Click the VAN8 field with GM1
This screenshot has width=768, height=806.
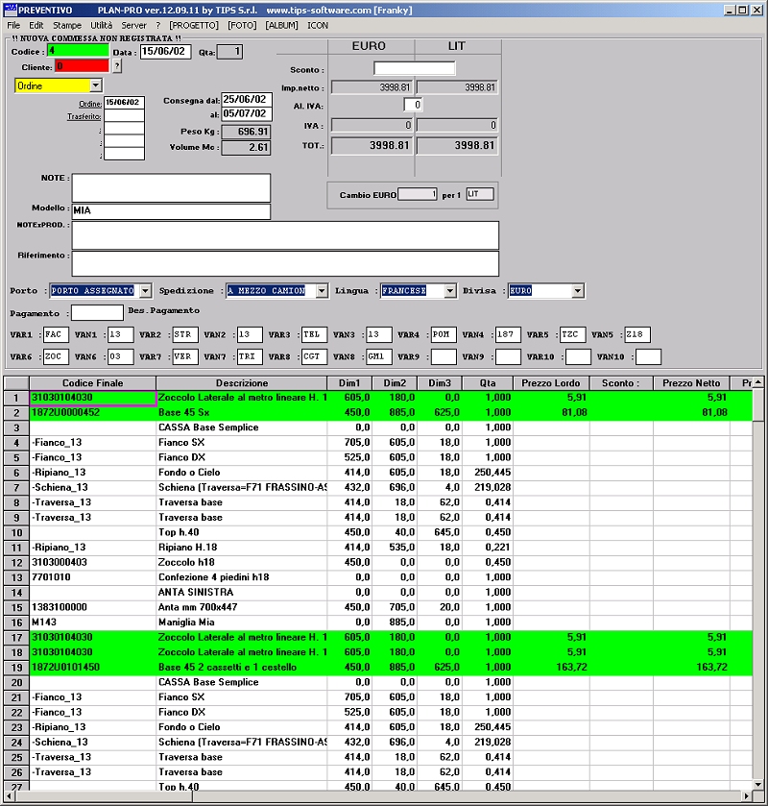click(x=379, y=356)
